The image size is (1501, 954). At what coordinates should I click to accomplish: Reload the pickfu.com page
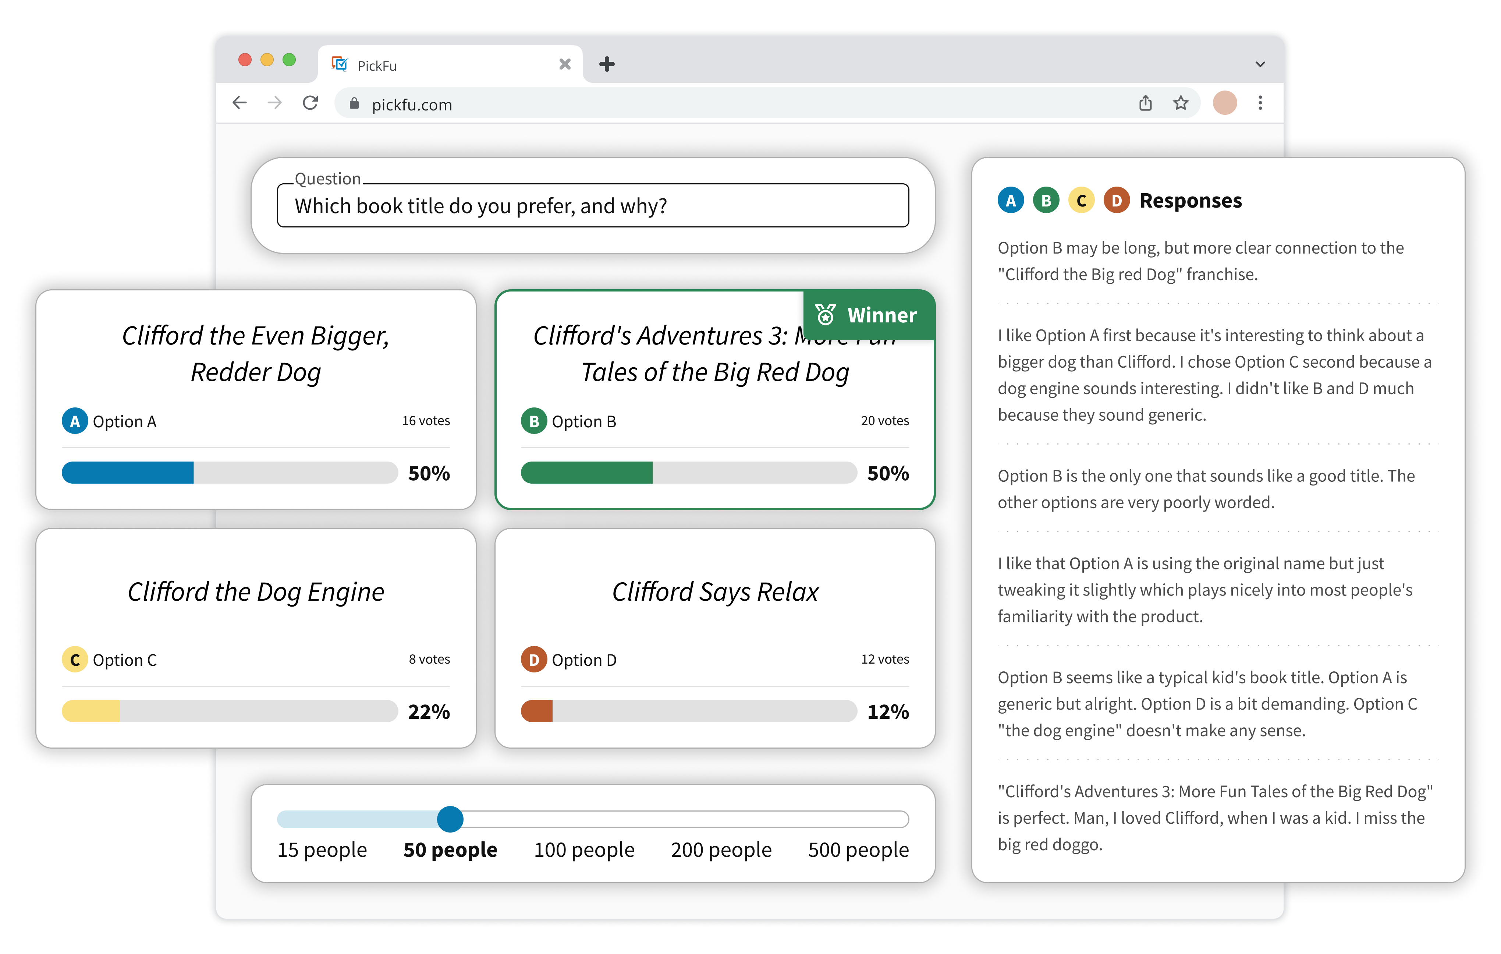pos(311,103)
